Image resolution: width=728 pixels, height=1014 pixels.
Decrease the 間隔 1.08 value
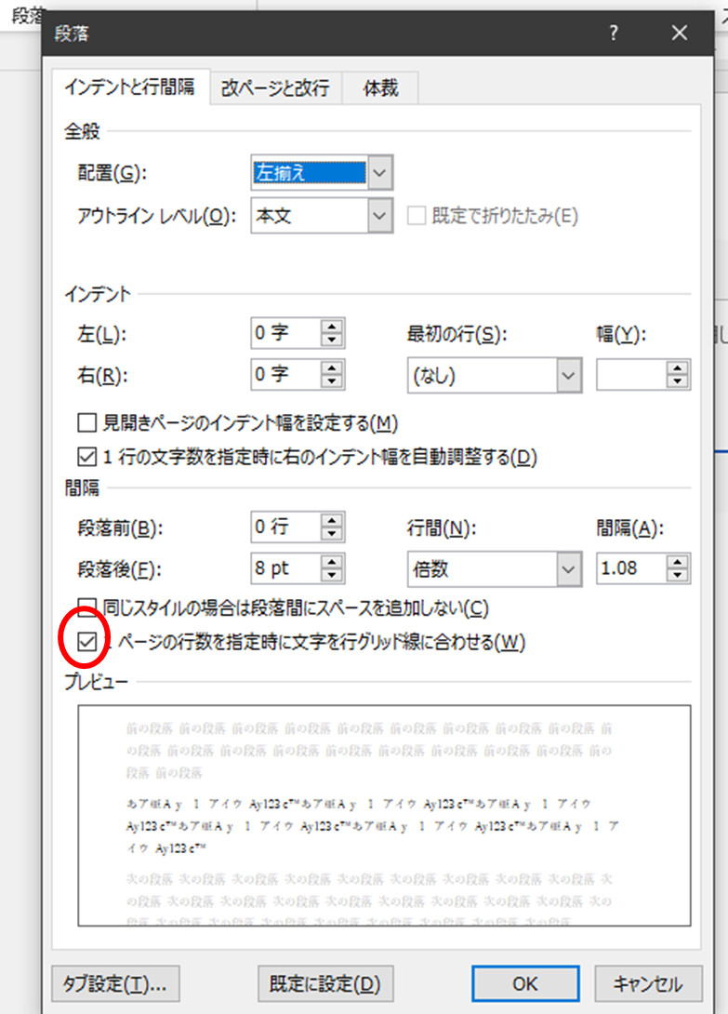(677, 576)
